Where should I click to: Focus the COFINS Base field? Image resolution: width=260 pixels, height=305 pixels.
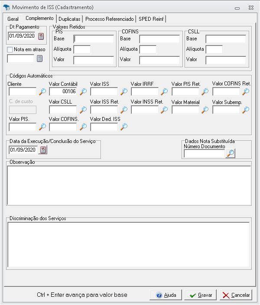point(159,39)
